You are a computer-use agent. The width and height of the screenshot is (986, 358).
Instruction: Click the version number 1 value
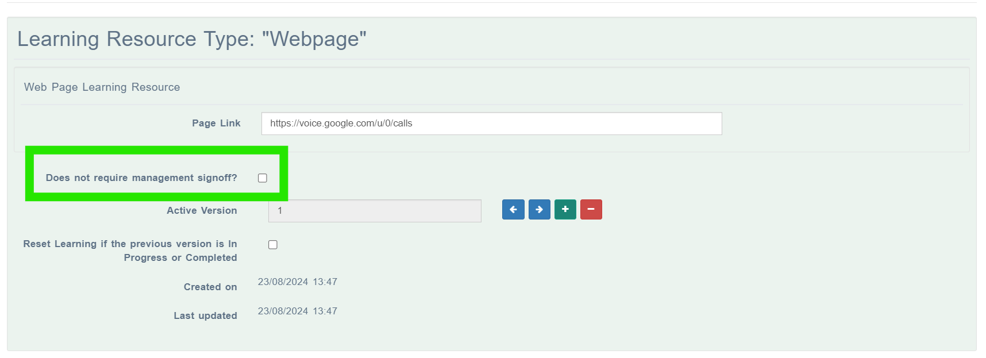tap(280, 211)
